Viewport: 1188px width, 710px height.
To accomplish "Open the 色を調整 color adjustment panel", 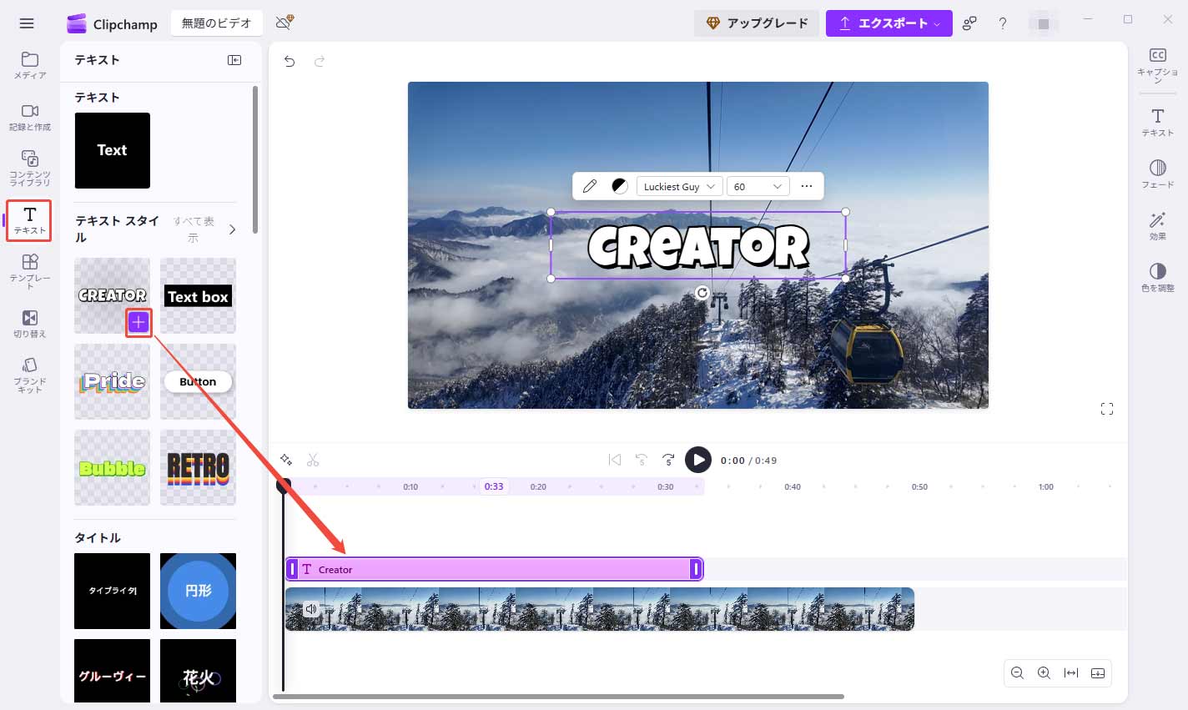I will tap(1157, 276).
